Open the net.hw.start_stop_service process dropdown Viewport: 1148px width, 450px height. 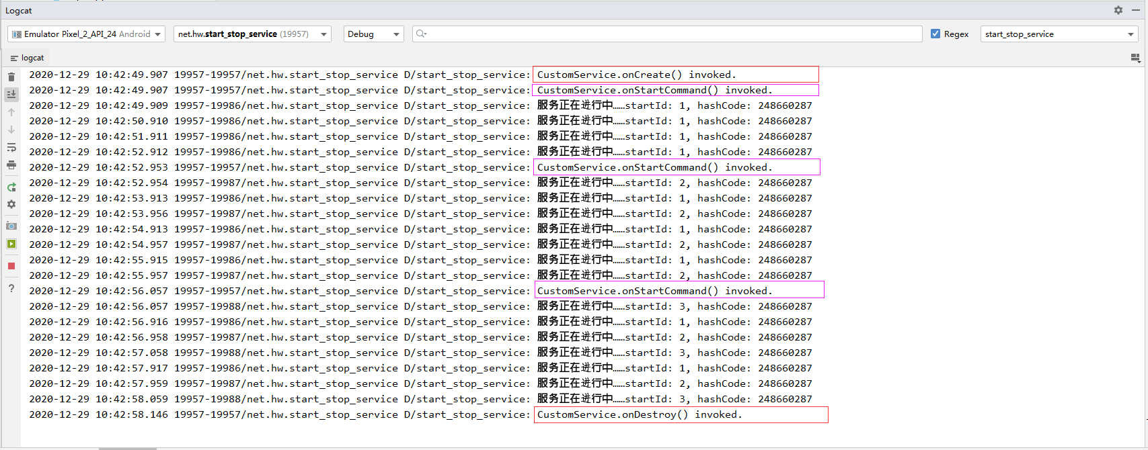(252, 34)
